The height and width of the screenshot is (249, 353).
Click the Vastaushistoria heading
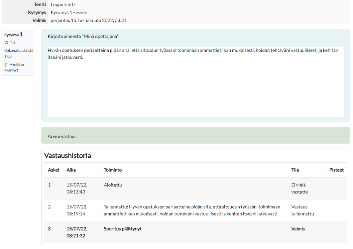(67, 156)
